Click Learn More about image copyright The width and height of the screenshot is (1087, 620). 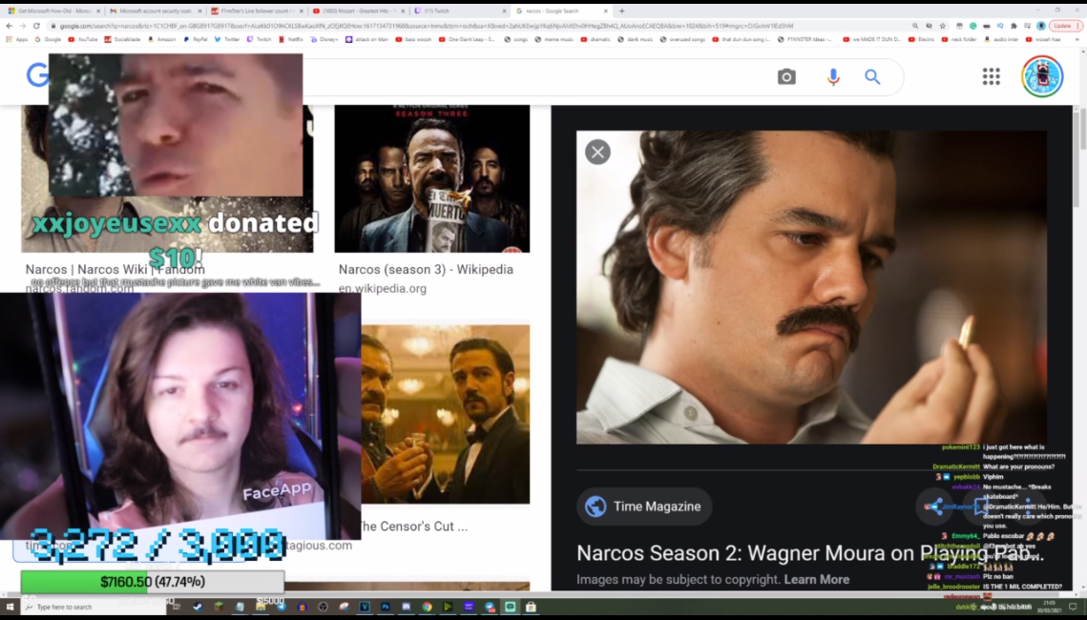[x=817, y=580]
